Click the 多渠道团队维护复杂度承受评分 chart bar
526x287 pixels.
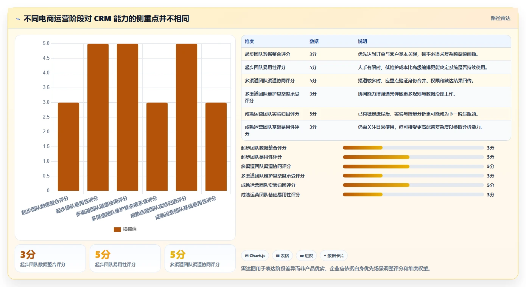click(x=157, y=147)
